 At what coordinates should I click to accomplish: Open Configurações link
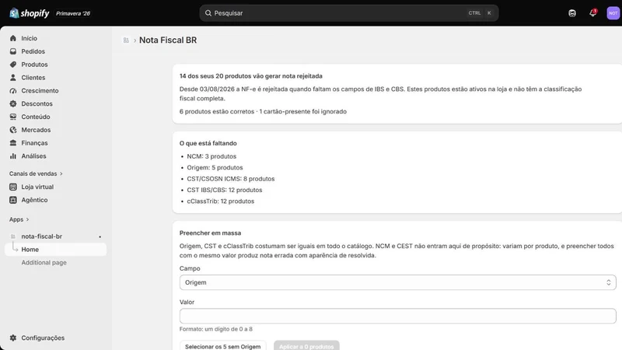pyautogui.click(x=43, y=338)
